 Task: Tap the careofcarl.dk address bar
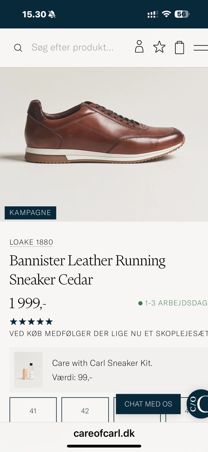pyautogui.click(x=104, y=433)
